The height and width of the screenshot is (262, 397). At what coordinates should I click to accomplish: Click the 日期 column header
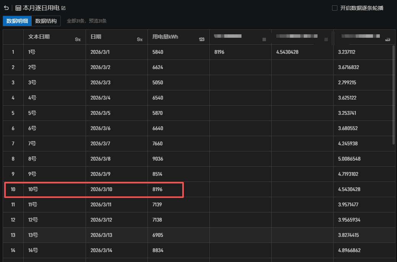(x=96, y=37)
